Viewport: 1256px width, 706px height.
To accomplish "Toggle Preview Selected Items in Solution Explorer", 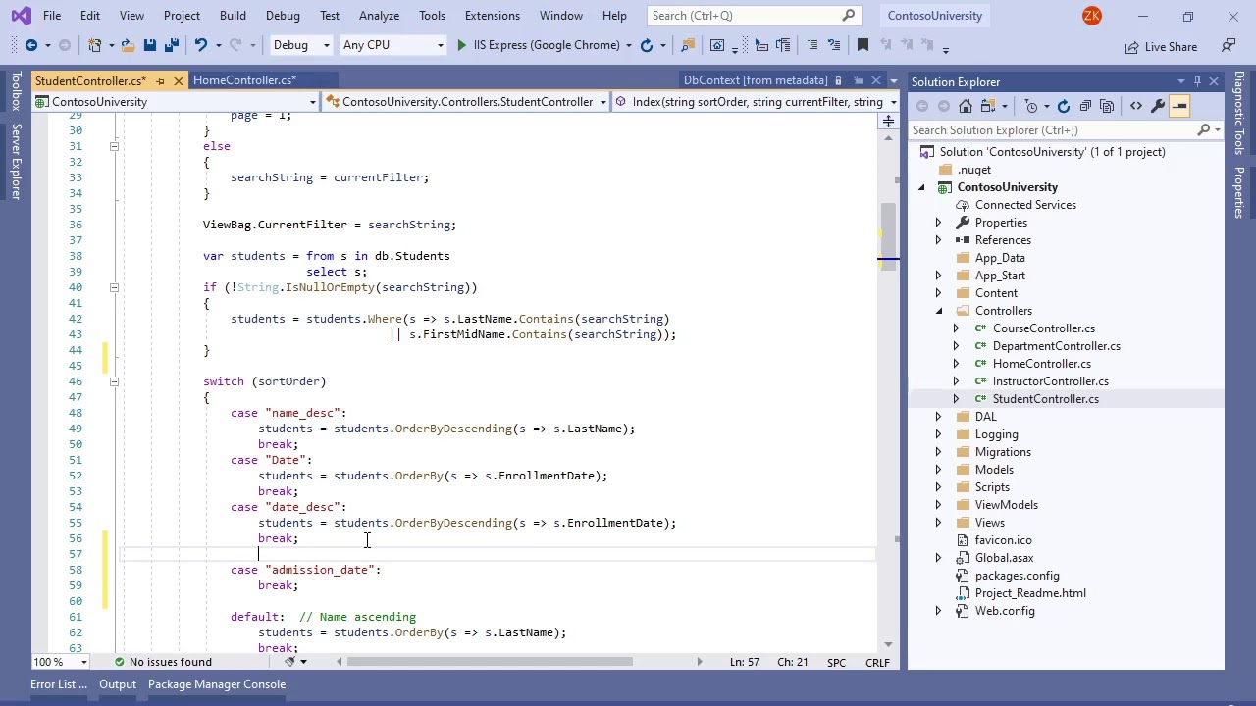I will (x=1179, y=106).
